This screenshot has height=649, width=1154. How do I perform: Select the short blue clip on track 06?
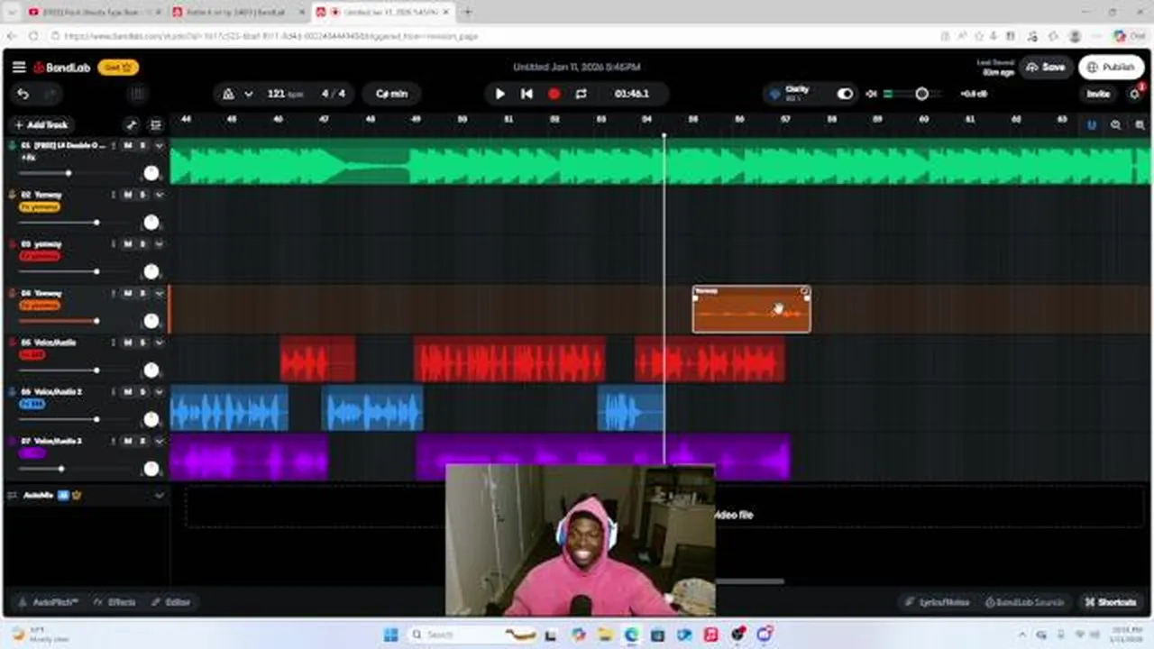point(631,409)
